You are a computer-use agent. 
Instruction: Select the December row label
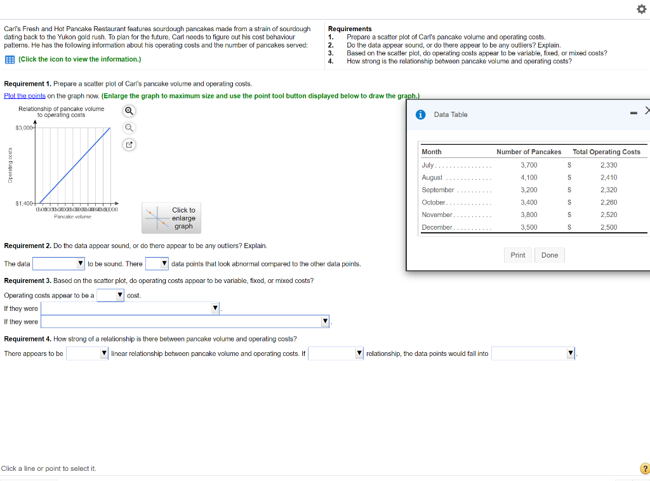click(x=437, y=227)
